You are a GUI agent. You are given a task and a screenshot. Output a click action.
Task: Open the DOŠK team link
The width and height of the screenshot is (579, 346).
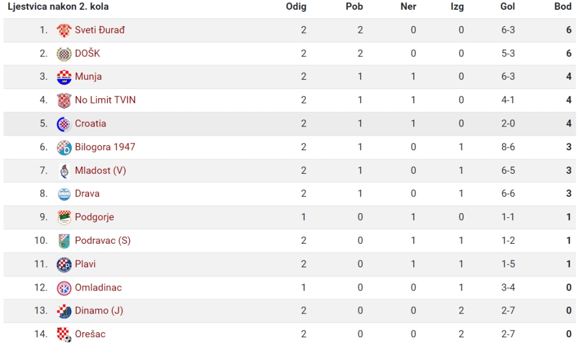click(87, 54)
